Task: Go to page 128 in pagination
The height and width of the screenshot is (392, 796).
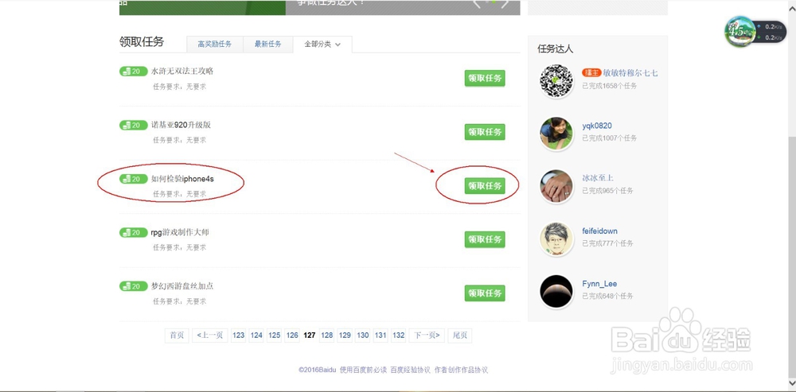Action: pos(327,336)
